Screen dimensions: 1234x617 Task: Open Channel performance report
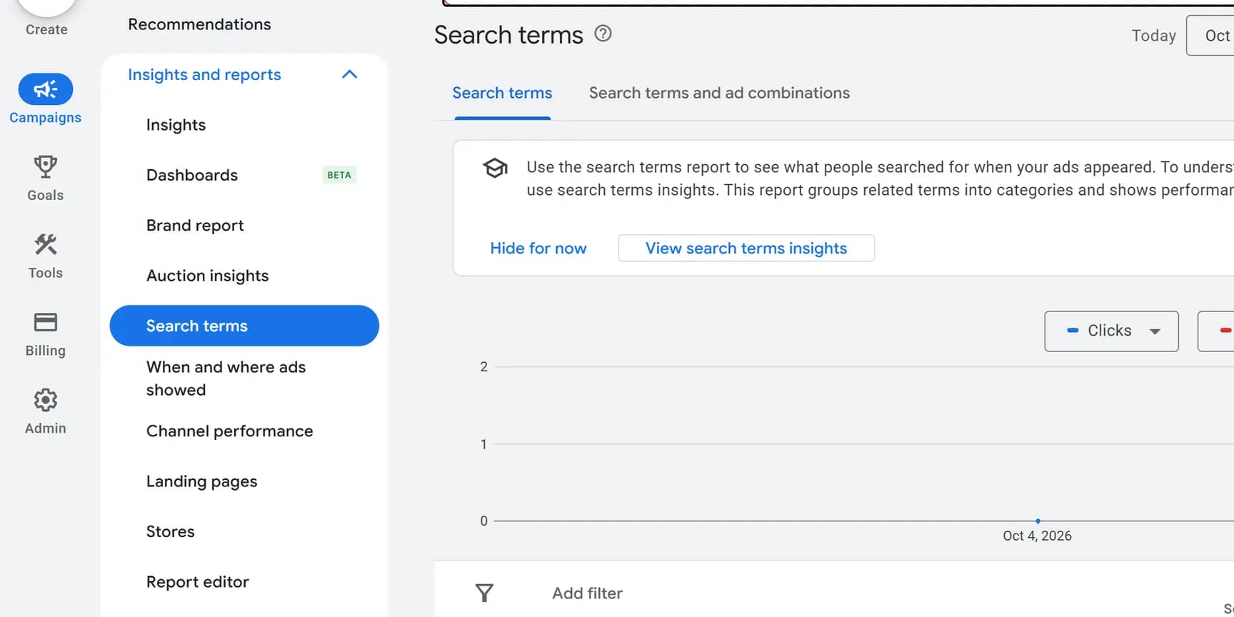[x=229, y=431]
